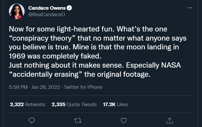The width and height of the screenshot is (202, 127).
Task: Open the share tweet icon
Action: (x=170, y=120)
